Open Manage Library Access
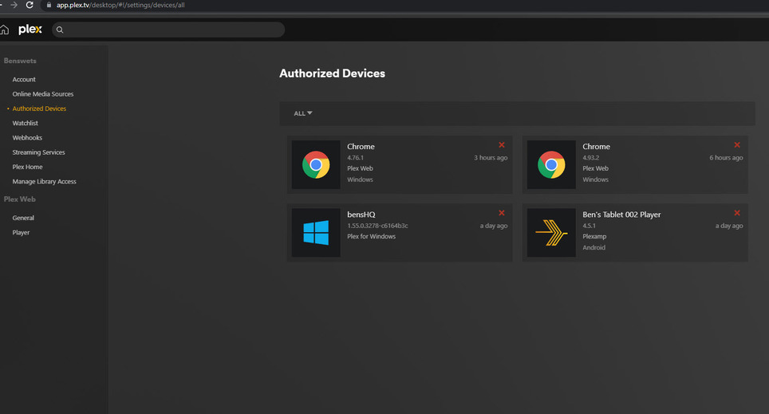The height and width of the screenshot is (414, 769). (x=44, y=182)
